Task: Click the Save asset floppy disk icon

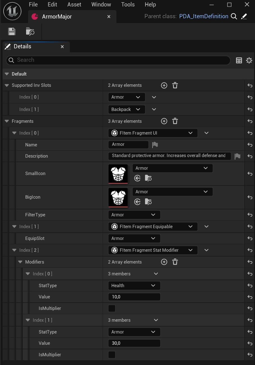Action: coord(12,31)
